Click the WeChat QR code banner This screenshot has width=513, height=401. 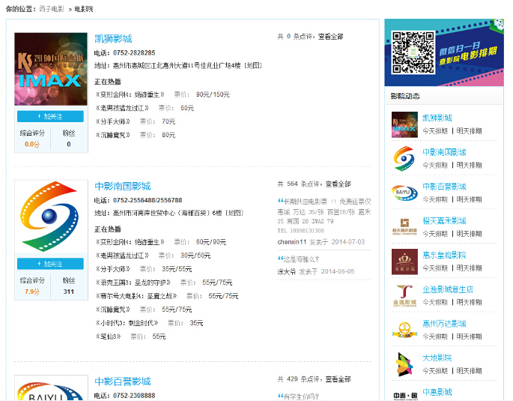click(x=444, y=52)
